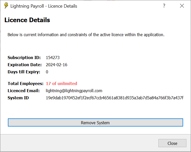Click the 'Subscription ID:' label
The image size is (191, 152).
coord(24,58)
